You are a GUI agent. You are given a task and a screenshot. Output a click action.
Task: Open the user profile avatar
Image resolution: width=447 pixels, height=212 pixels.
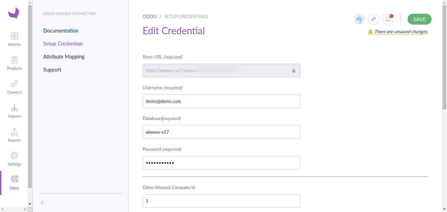(359, 19)
